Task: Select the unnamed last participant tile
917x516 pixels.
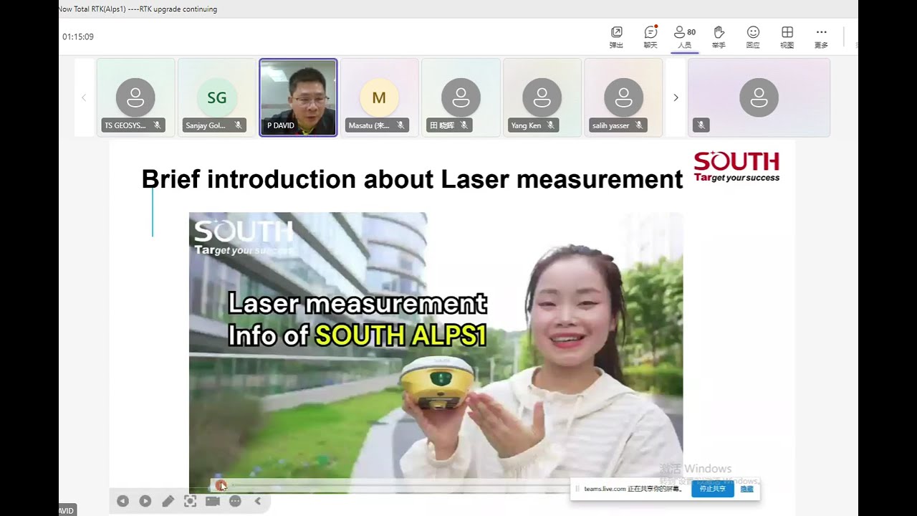Action: pos(759,97)
